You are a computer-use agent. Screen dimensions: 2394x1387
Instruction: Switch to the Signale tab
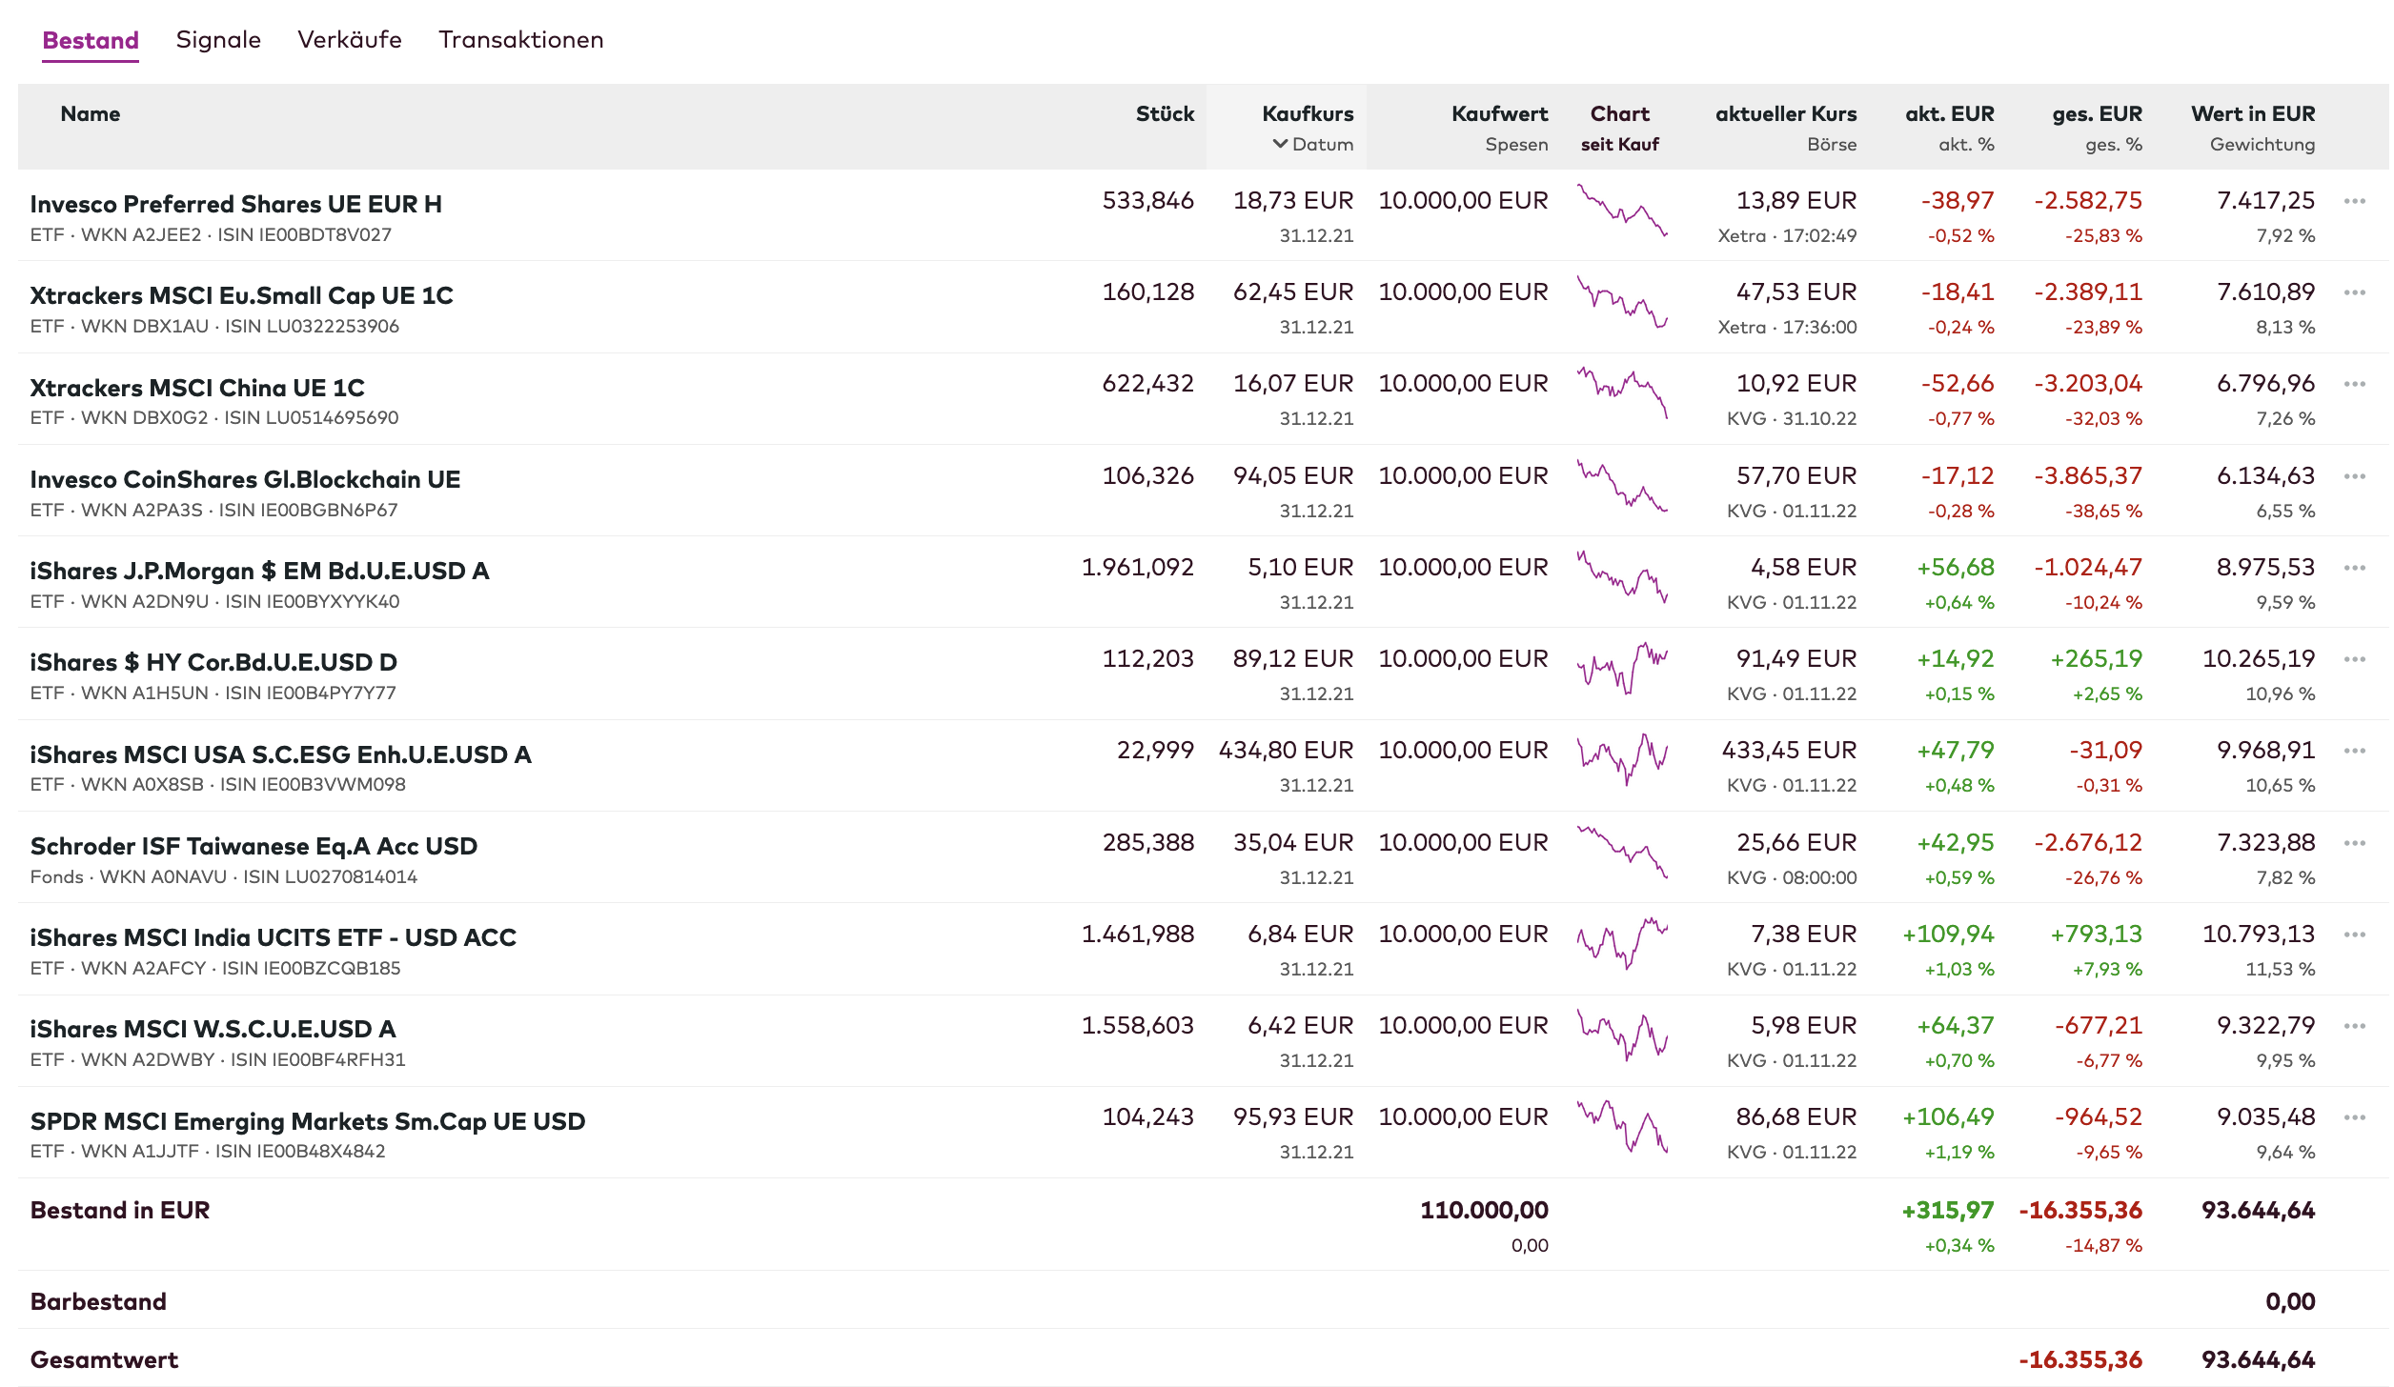coord(218,40)
